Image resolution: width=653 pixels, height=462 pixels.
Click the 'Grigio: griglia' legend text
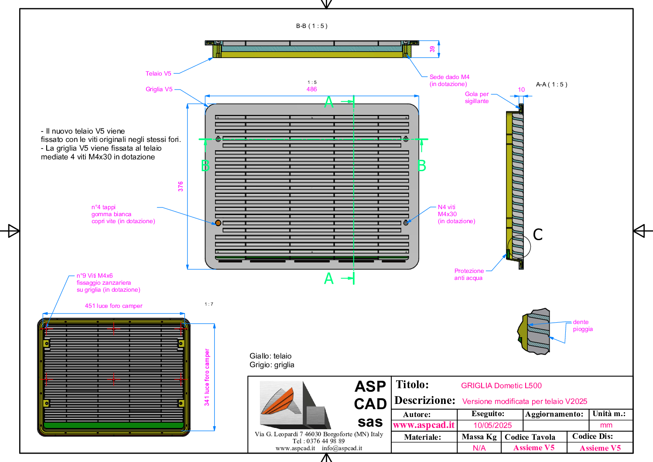point(272,365)
